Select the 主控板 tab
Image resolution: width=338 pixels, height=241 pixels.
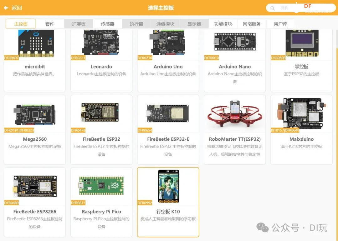coord(21,24)
